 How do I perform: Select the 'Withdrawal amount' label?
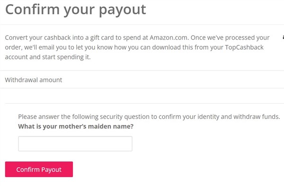click(x=34, y=80)
